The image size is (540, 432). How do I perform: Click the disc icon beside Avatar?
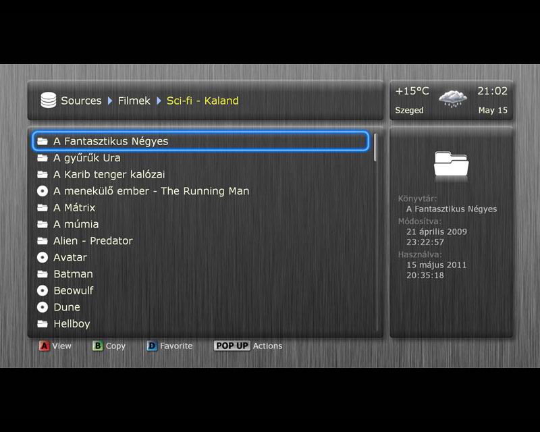point(43,257)
